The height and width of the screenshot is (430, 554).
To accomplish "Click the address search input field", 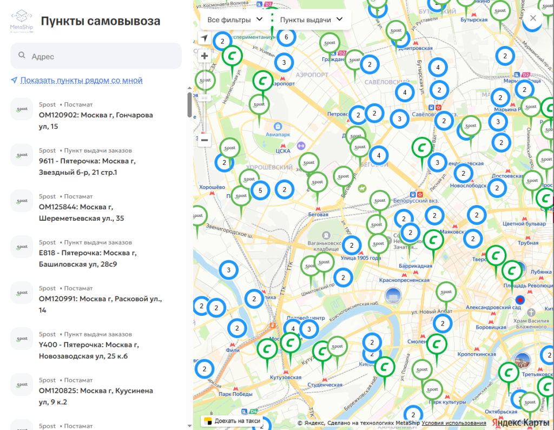I will pyautogui.click(x=103, y=56).
